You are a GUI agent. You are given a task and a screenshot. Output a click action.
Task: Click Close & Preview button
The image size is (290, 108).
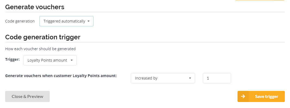[27, 96]
